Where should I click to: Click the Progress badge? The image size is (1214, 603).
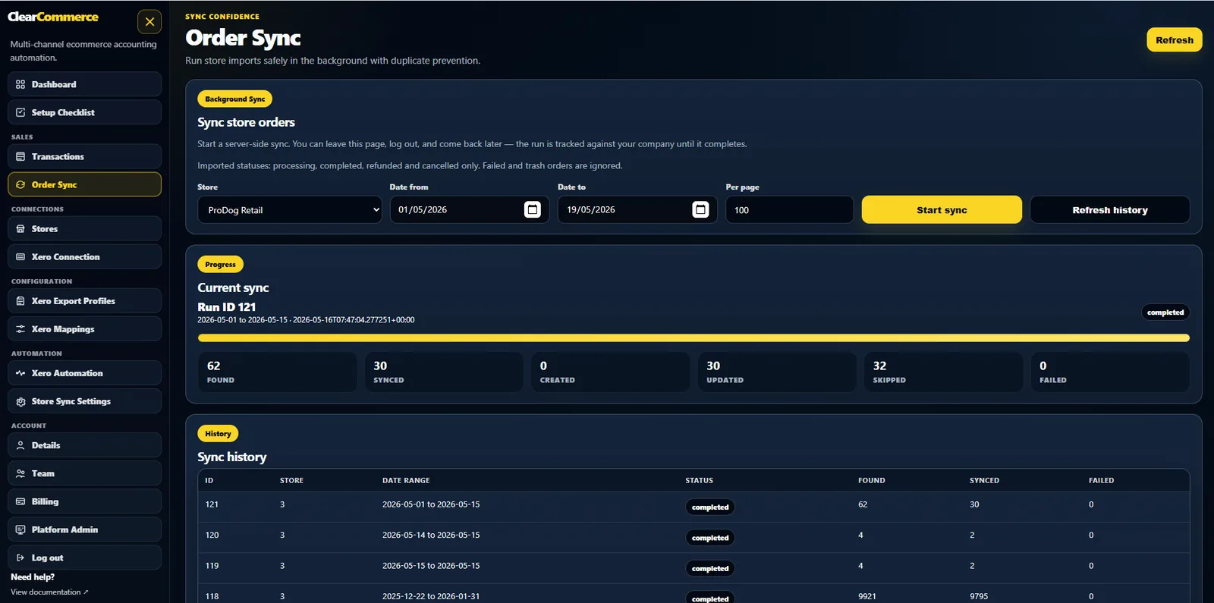[x=220, y=265]
